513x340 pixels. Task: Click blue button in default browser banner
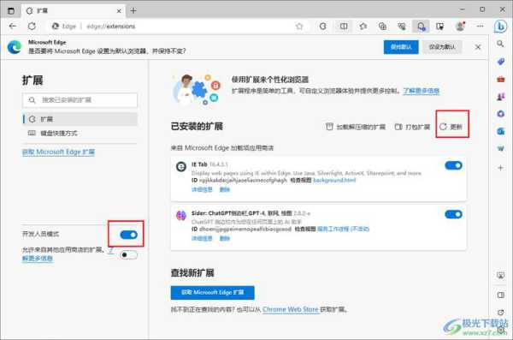pyautogui.click(x=401, y=47)
